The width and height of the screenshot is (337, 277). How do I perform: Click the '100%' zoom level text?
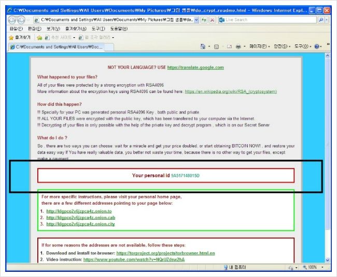[x=313, y=267]
